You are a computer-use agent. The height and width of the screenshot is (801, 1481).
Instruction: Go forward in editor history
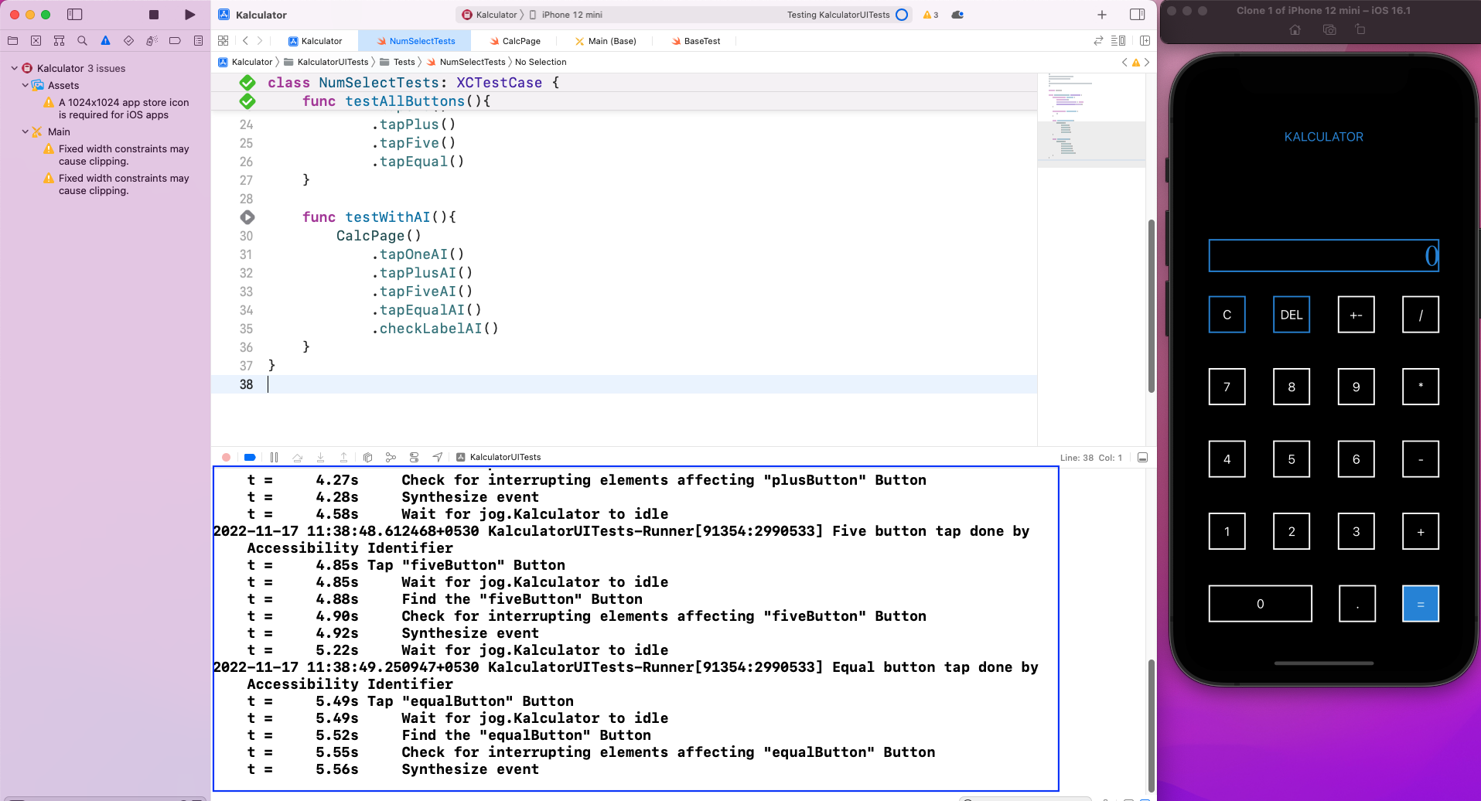[x=260, y=41]
